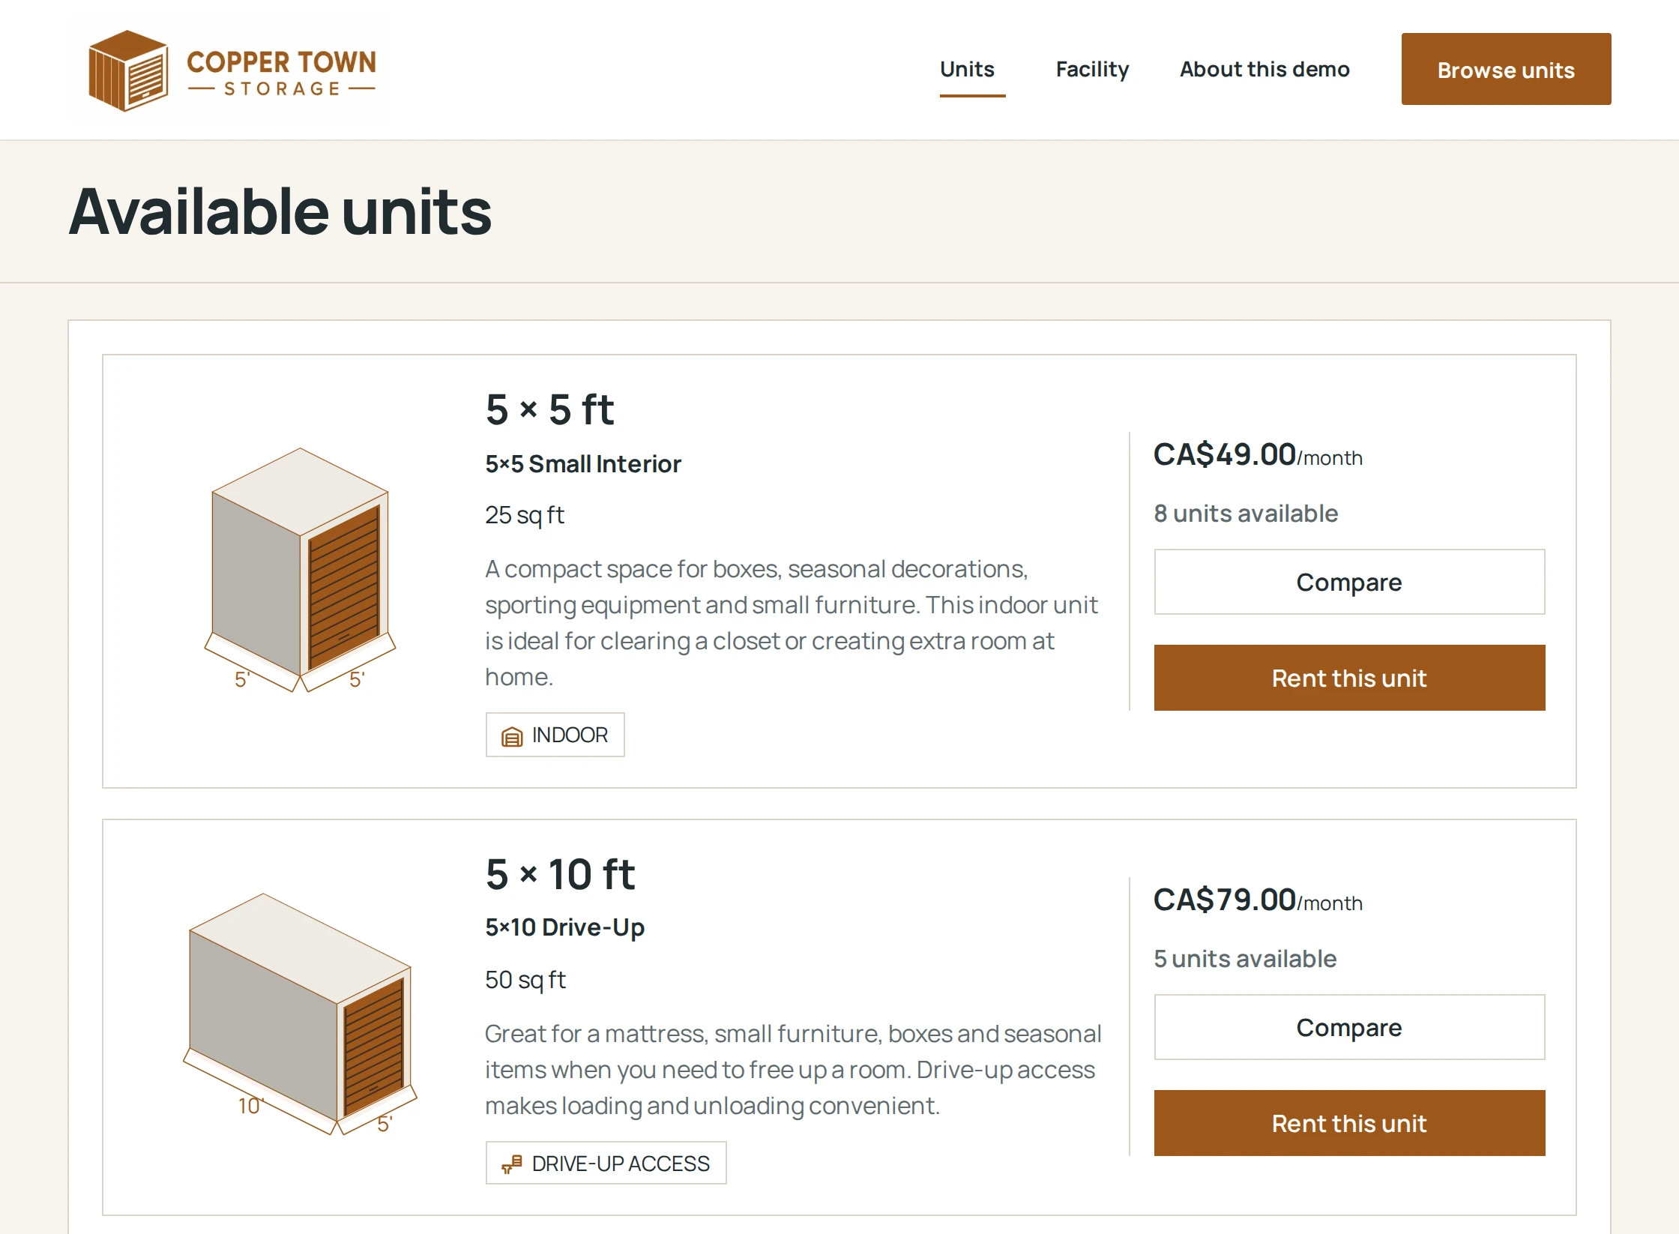The image size is (1679, 1234).
Task: Compare the 5×10 Drive-Up unit
Action: pyautogui.click(x=1349, y=1027)
